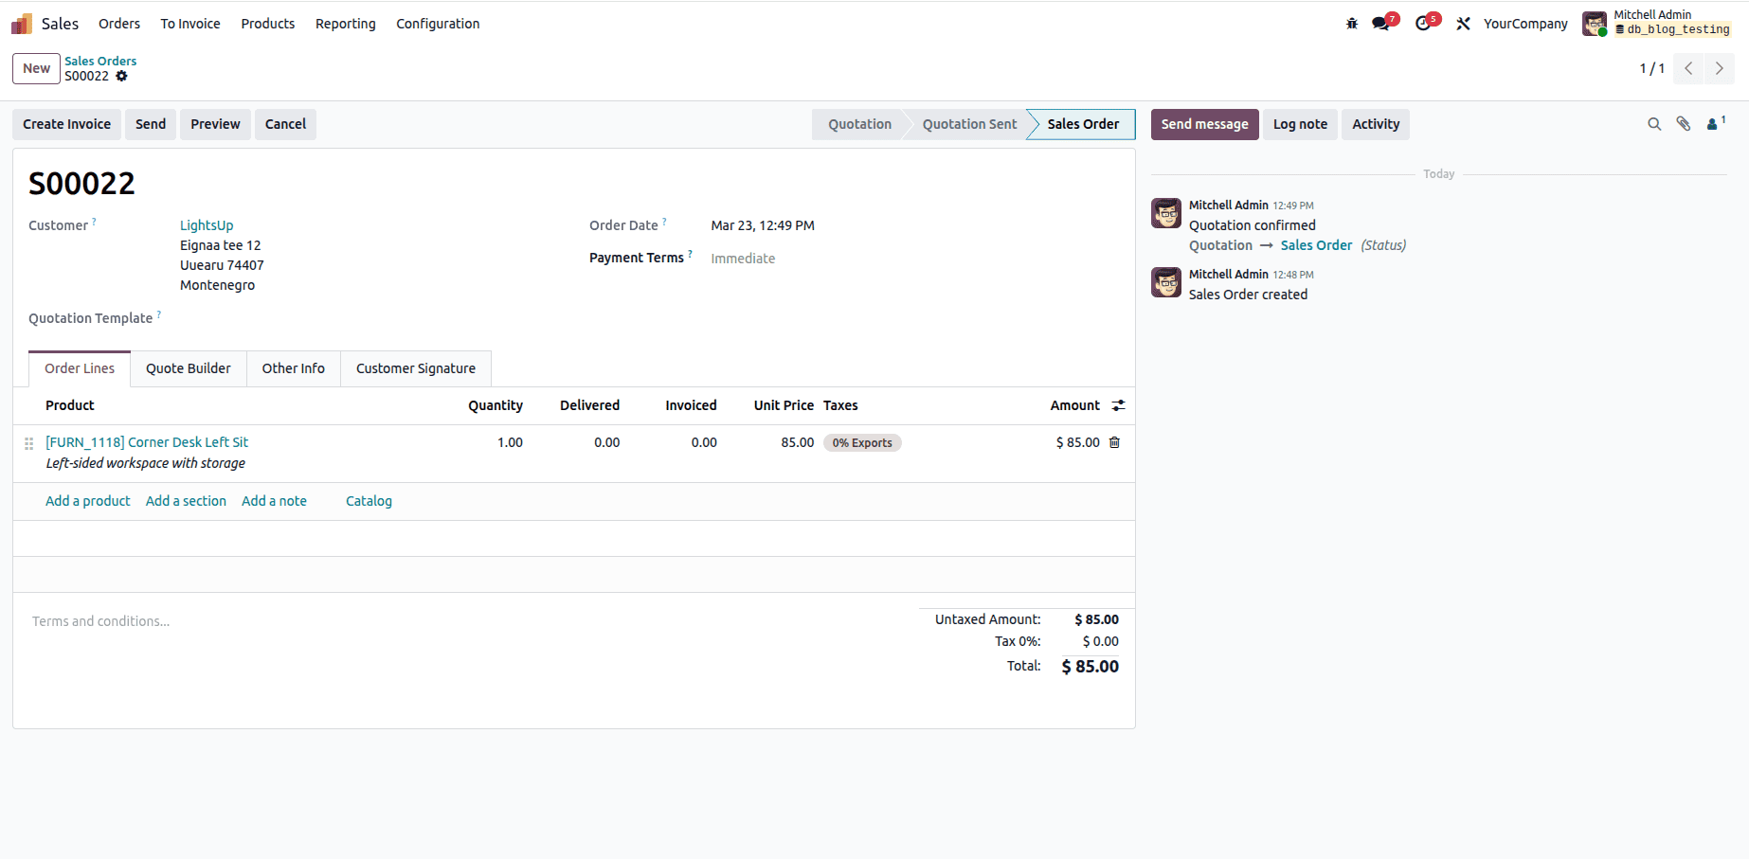The width and height of the screenshot is (1749, 859).
Task: Open settings gear next to S00022 breadcrumb
Action: point(122,77)
